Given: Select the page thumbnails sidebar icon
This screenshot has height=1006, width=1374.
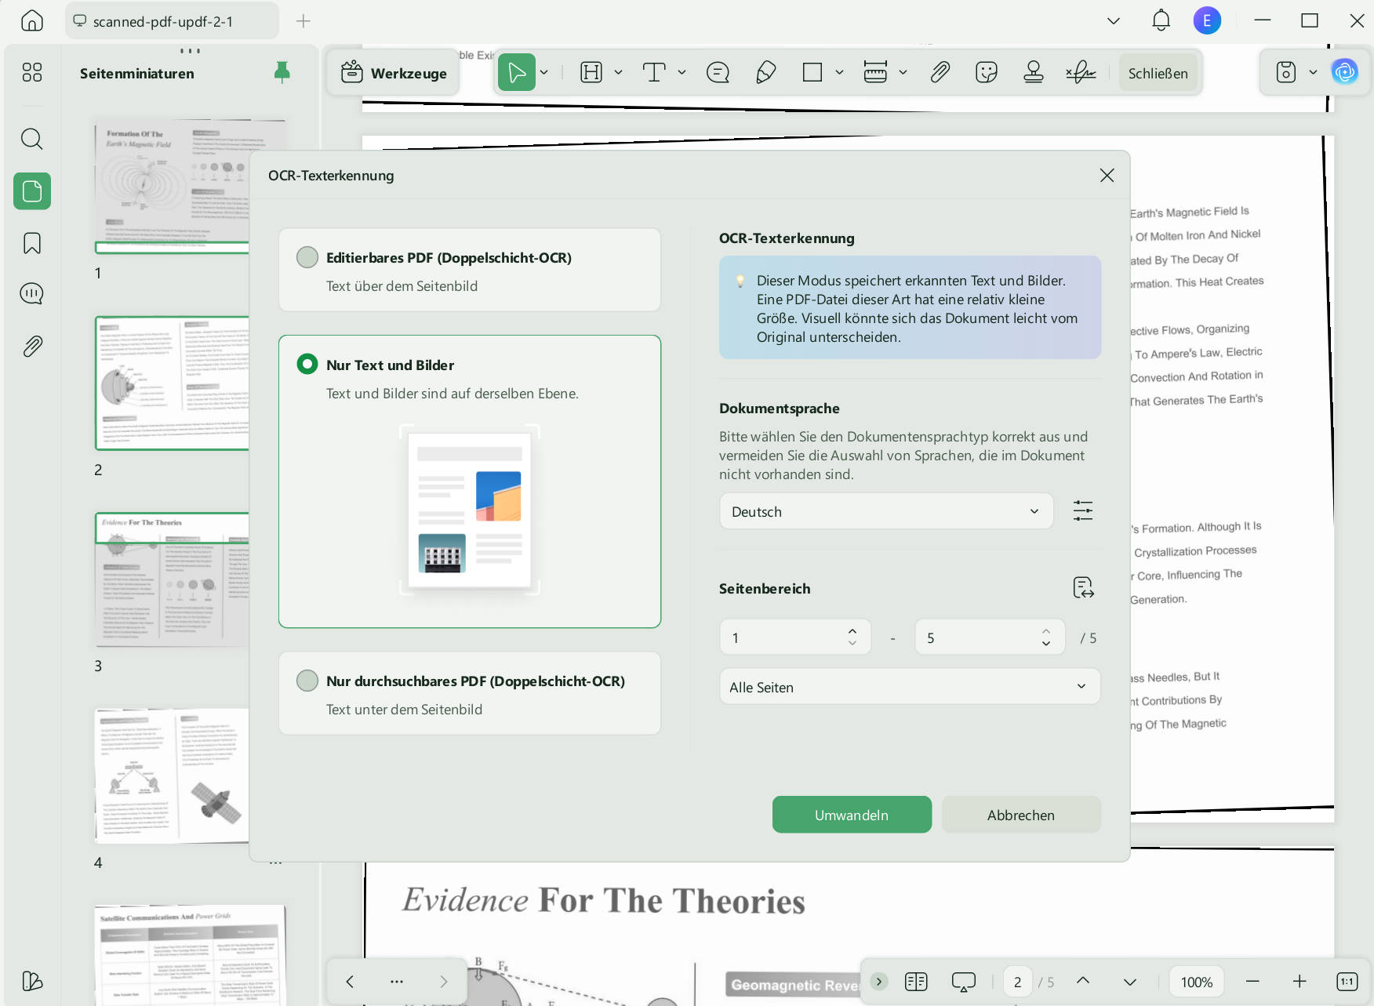Looking at the screenshot, I should [32, 191].
